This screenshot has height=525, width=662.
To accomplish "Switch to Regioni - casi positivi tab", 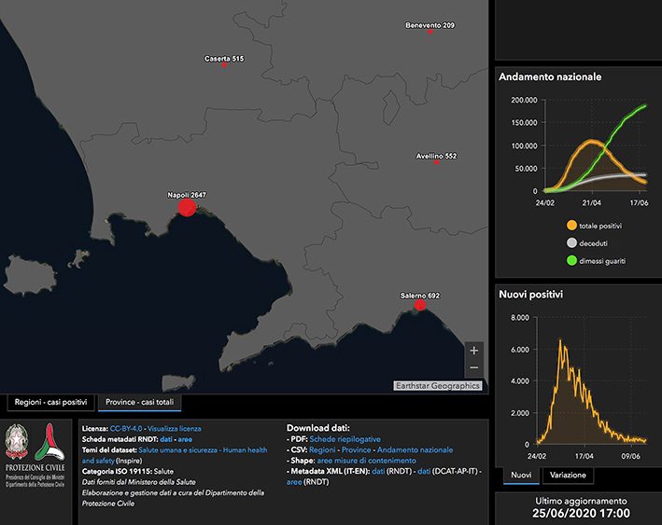I will (x=50, y=403).
